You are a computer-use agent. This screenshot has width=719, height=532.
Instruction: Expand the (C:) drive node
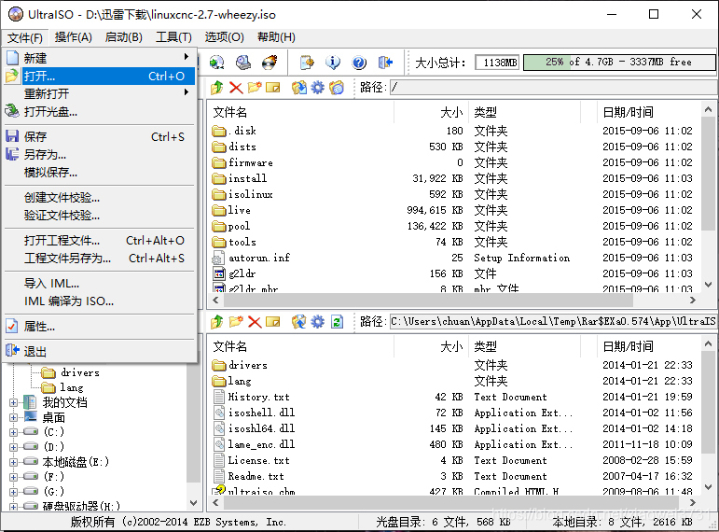pyautogui.click(x=13, y=432)
